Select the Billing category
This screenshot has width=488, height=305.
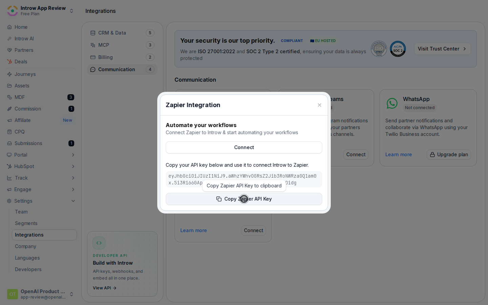pos(122,57)
